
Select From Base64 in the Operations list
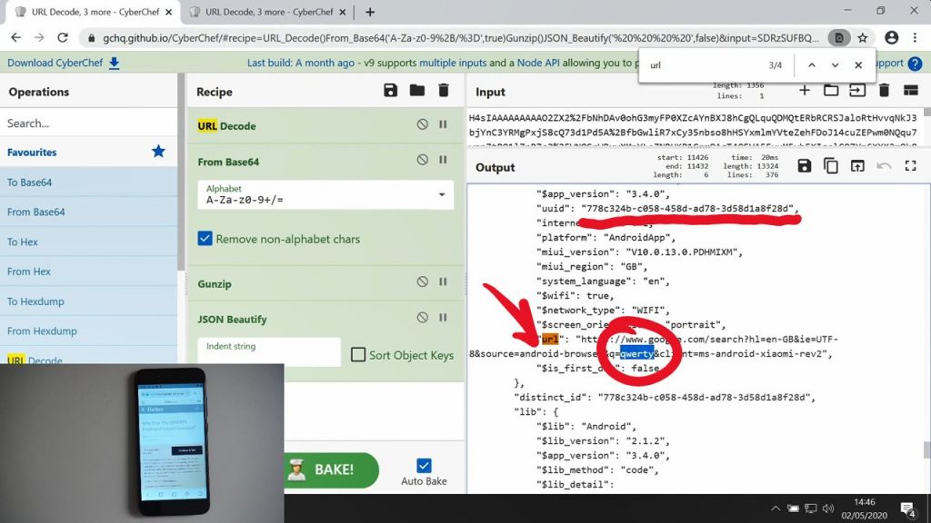89,212
